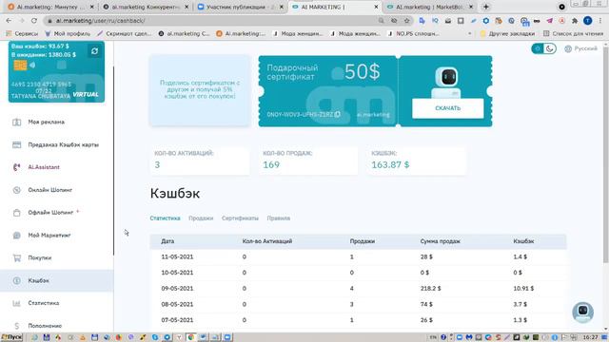This screenshot has width=609, height=342.
Task: Click the Покупки cart icon
Action: tap(17, 257)
